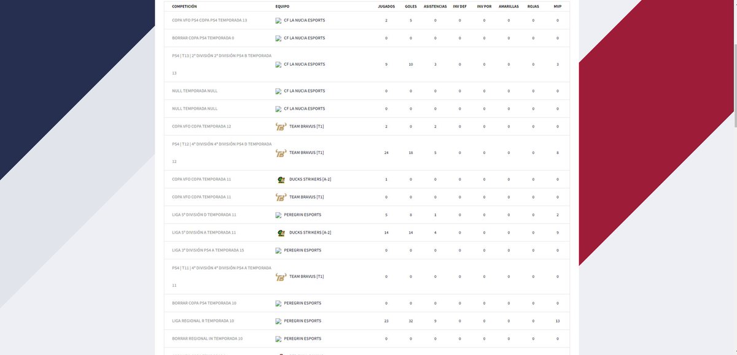Select TEAM BRAVUS [T1] in Copa Temporada 12 row

pyautogui.click(x=306, y=126)
